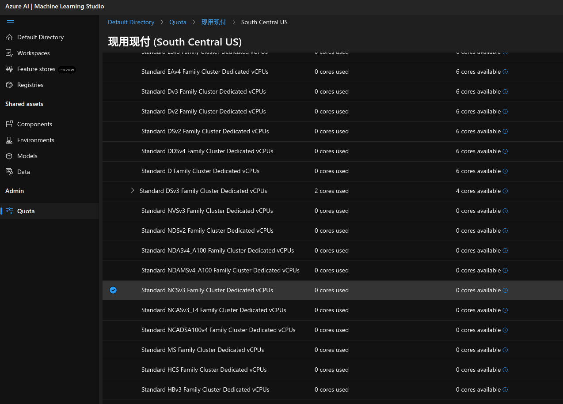Click info icon for NCSv3 cores available
The image size is (563, 404).
[505, 290]
